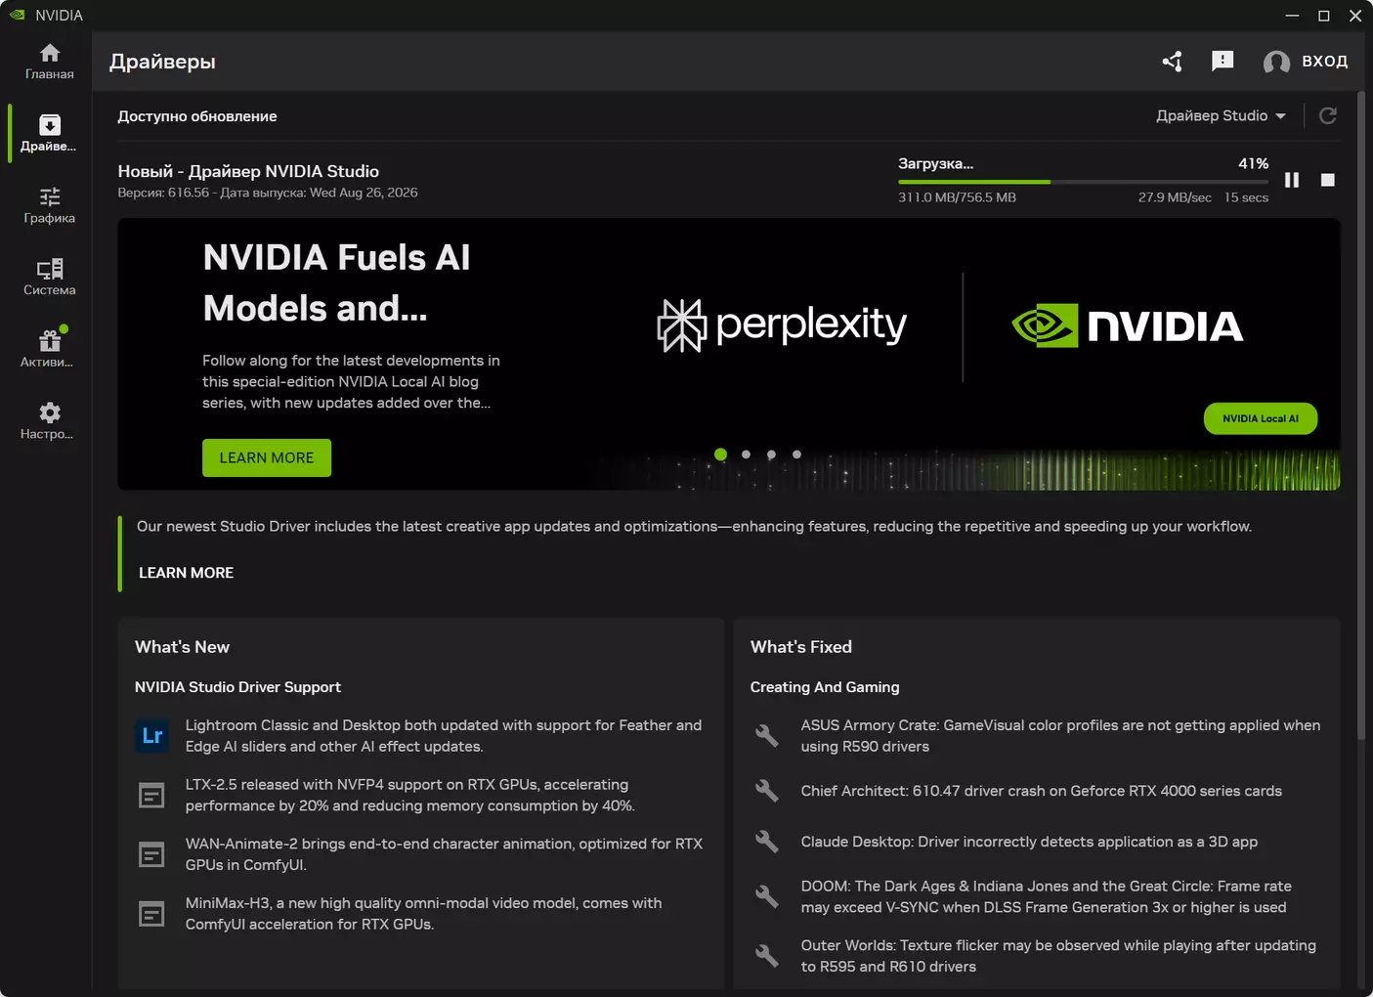This screenshot has height=997, width=1373.
Task: Click the wrench icon for Claude Desktop
Action: 767,842
